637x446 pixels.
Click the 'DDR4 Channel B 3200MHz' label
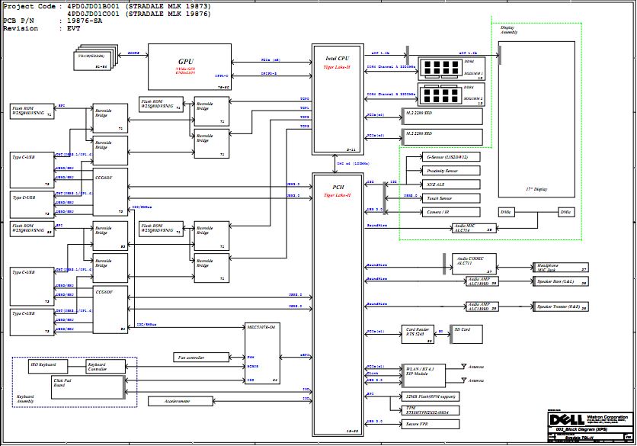point(391,95)
